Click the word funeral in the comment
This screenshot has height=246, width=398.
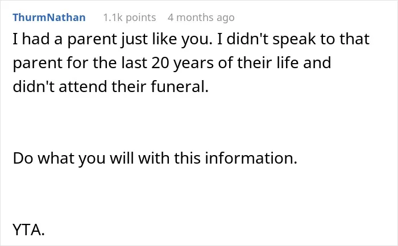pos(180,86)
